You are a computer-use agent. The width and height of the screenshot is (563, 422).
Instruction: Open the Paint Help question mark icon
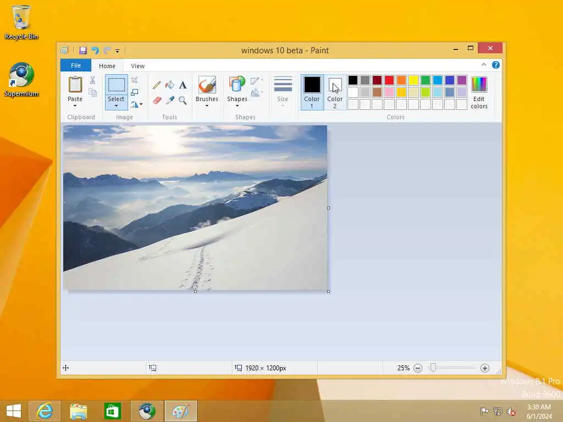(496, 65)
